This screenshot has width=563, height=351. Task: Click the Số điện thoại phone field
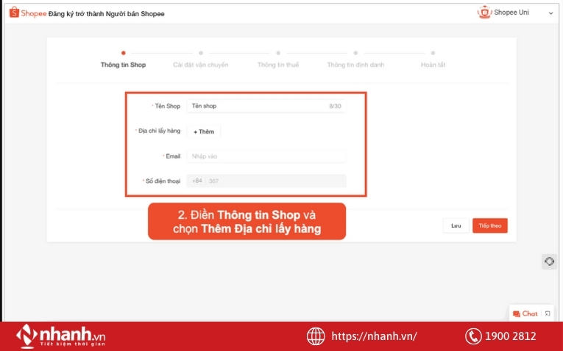click(266, 181)
